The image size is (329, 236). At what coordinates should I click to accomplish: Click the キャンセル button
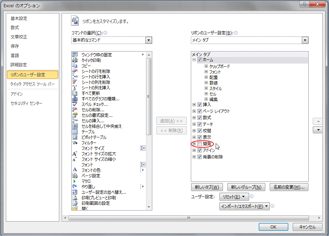click(307, 227)
